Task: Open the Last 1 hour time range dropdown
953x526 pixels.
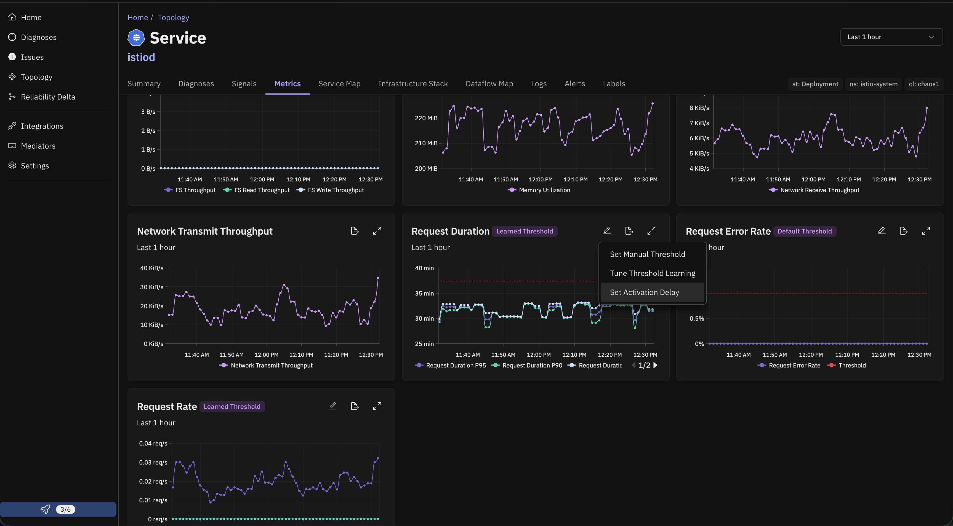Action: pyautogui.click(x=891, y=37)
